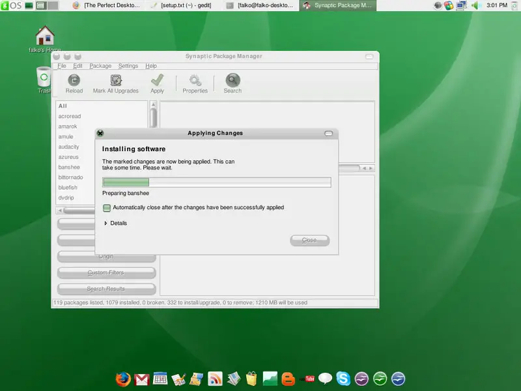Open the documents pencil icon in dock
521x391 pixels.
(x=178, y=379)
